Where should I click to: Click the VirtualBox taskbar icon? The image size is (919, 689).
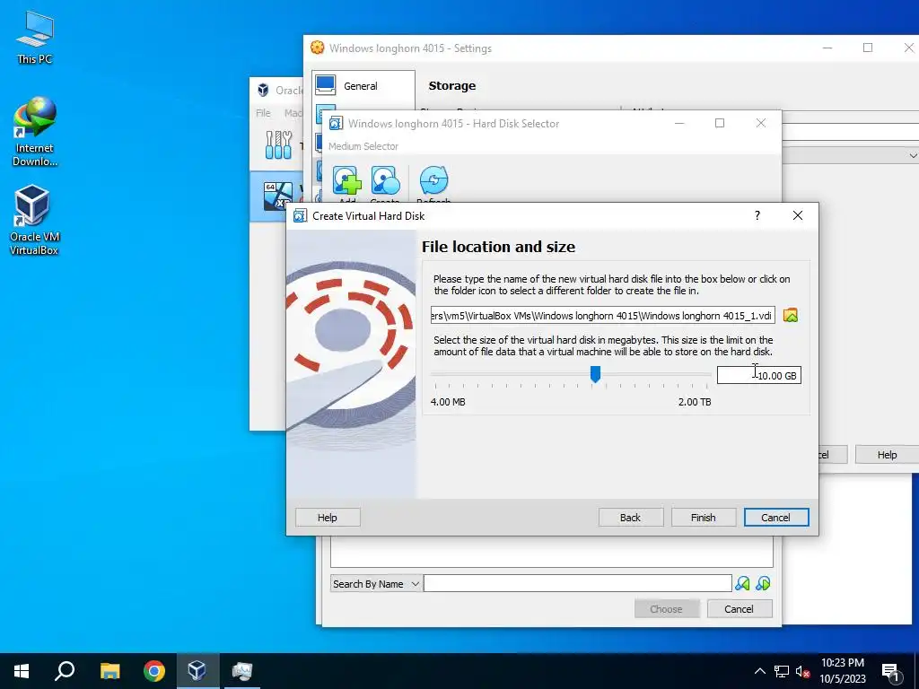[197, 671]
